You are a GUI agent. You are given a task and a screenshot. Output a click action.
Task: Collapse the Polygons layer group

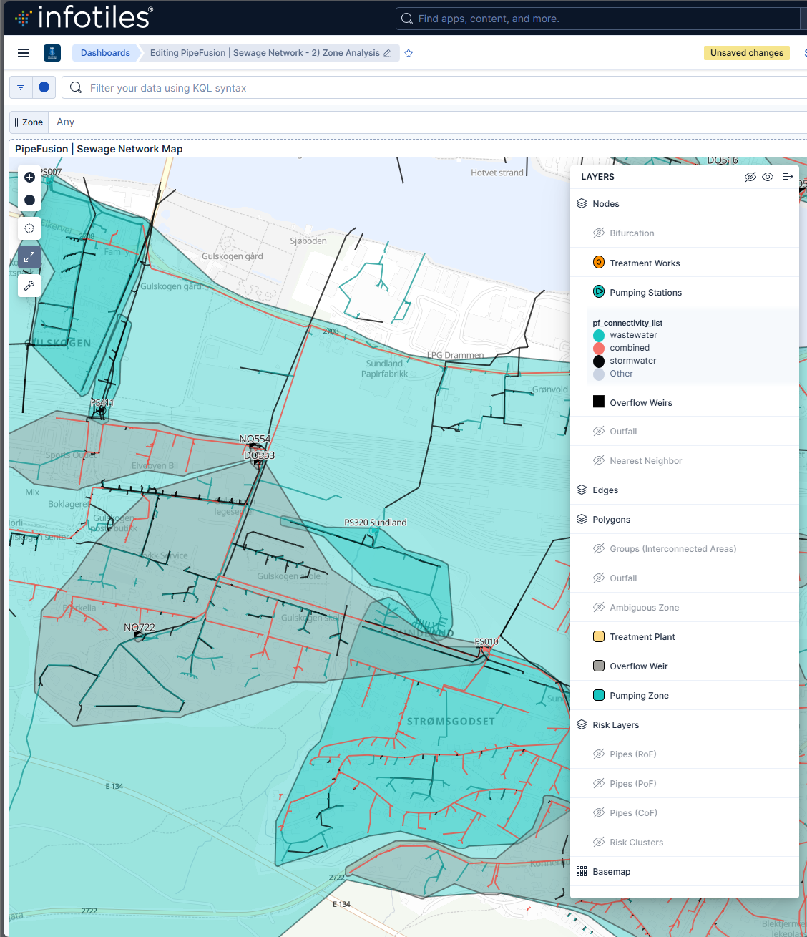pos(581,519)
